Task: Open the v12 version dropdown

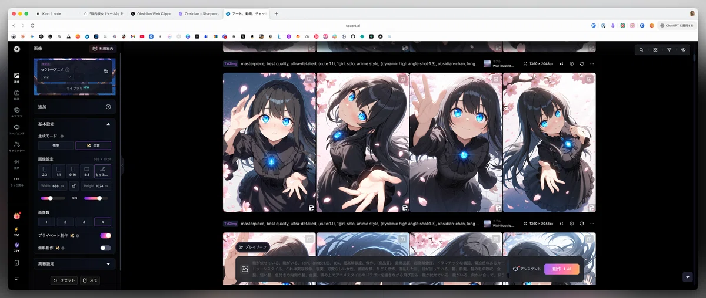Action: 57,77
